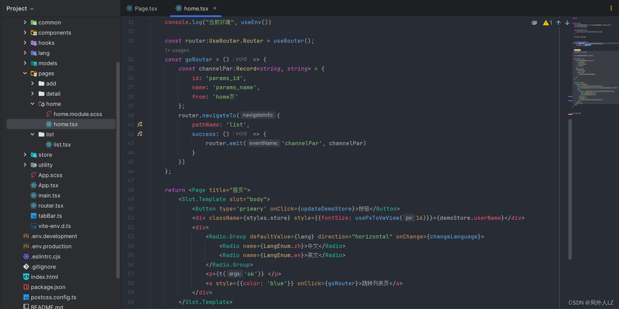This screenshot has width=619, height=309.
Task: Expand the lang folder
Action: 25,53
